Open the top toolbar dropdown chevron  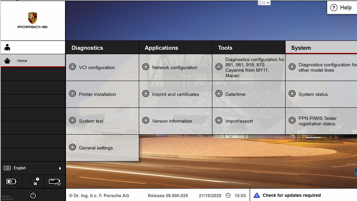click(268, 3)
